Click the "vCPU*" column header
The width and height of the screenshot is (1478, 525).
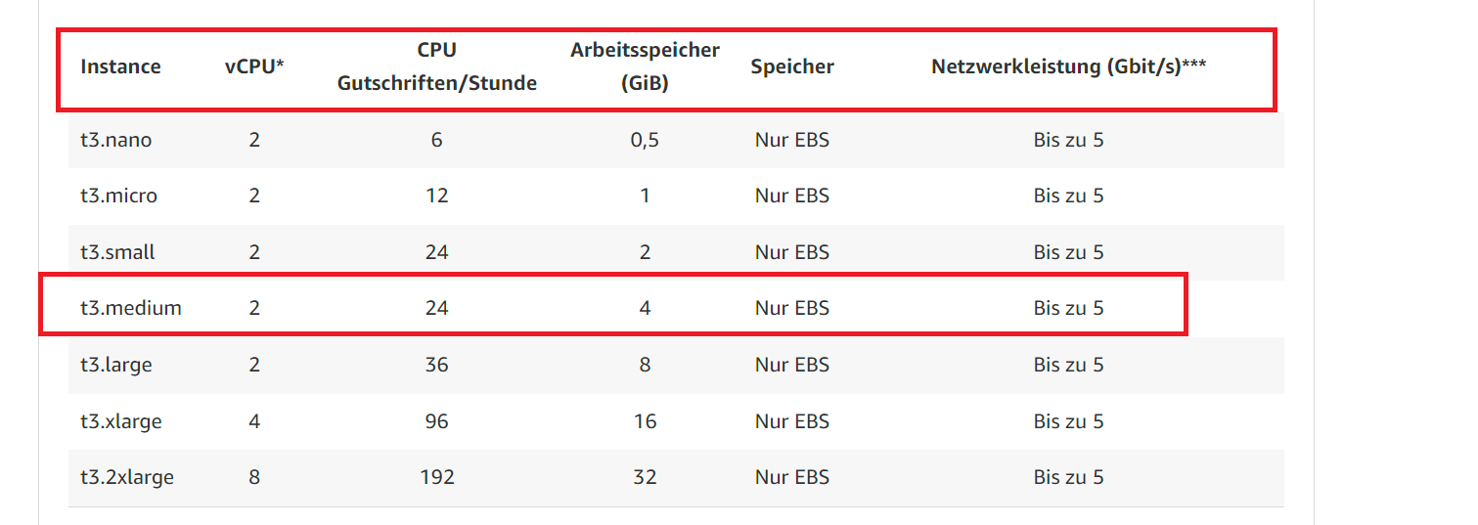click(x=254, y=66)
